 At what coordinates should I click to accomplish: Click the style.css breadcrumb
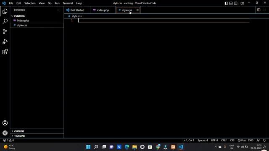click(76, 16)
